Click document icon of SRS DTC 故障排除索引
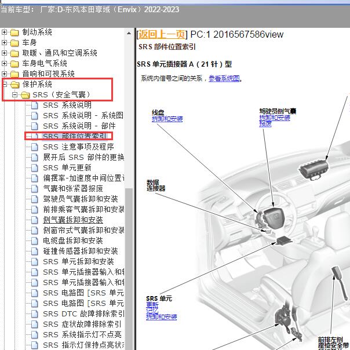 pyautogui.click(x=35, y=314)
